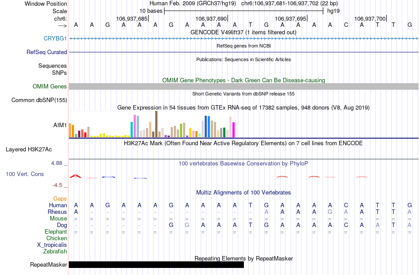The height and width of the screenshot is (275, 419).
Task: Click the 10 bases scale bar
Action: [244, 11]
